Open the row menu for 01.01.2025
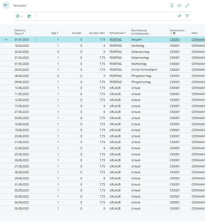Screen dimensions: 205x221 point(36,40)
